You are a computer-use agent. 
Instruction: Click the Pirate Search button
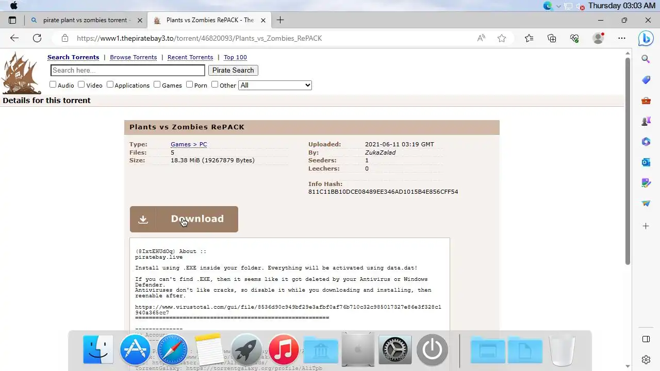tap(233, 70)
